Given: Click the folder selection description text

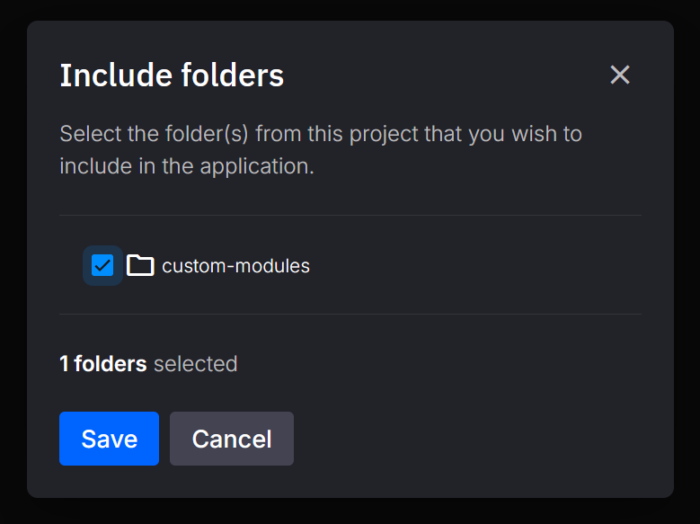Looking at the screenshot, I should (321, 135).
